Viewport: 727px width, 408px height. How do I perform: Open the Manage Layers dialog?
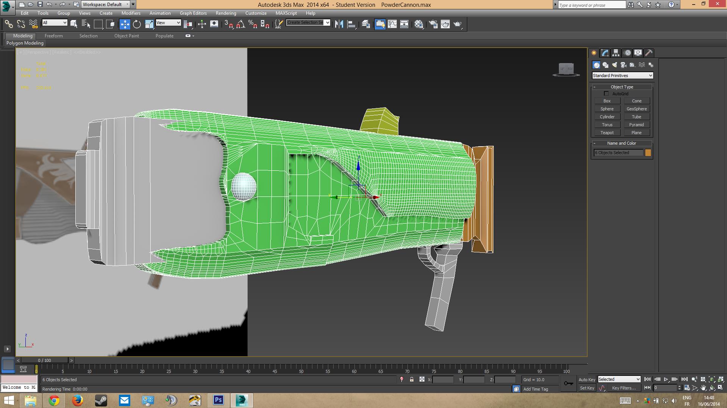(x=366, y=24)
